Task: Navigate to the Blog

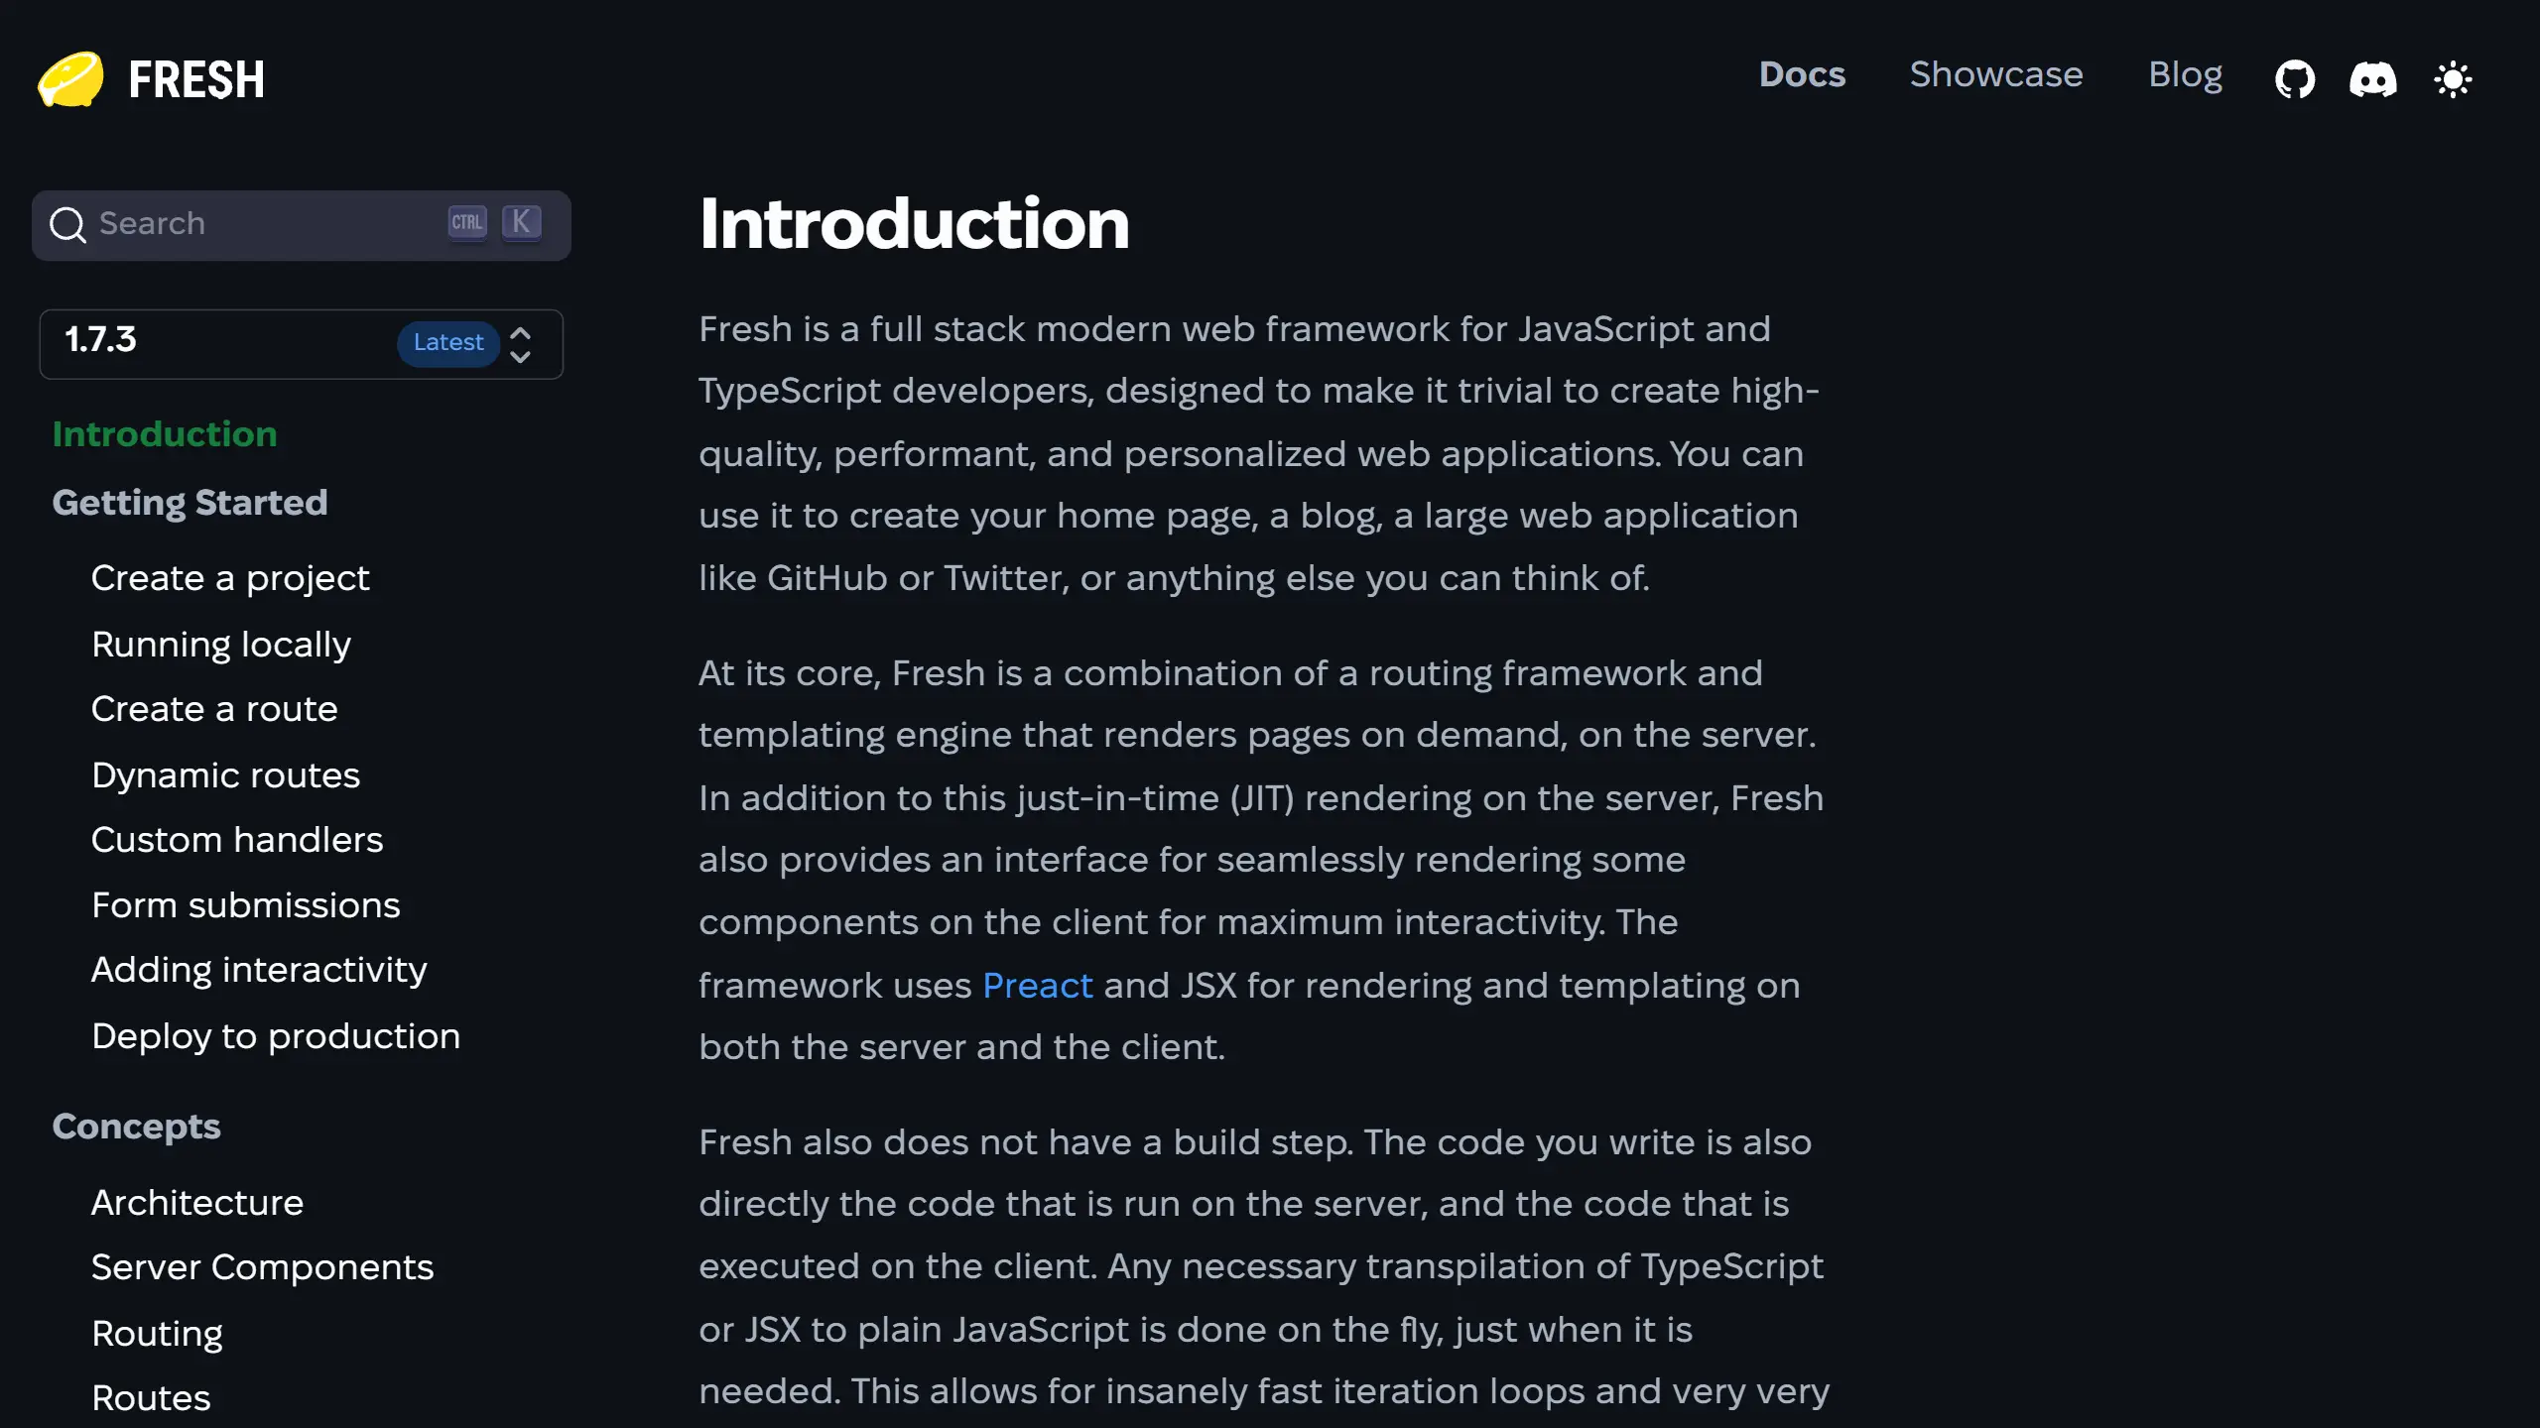Action: coord(2185,74)
